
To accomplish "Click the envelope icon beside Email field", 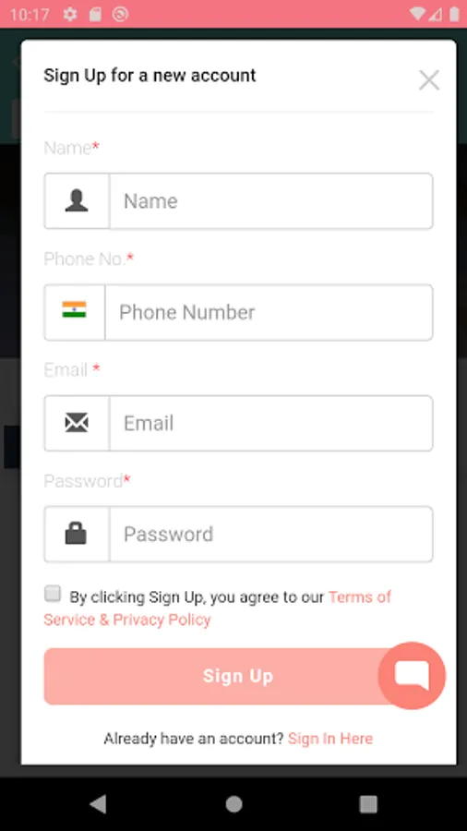I will [77, 423].
